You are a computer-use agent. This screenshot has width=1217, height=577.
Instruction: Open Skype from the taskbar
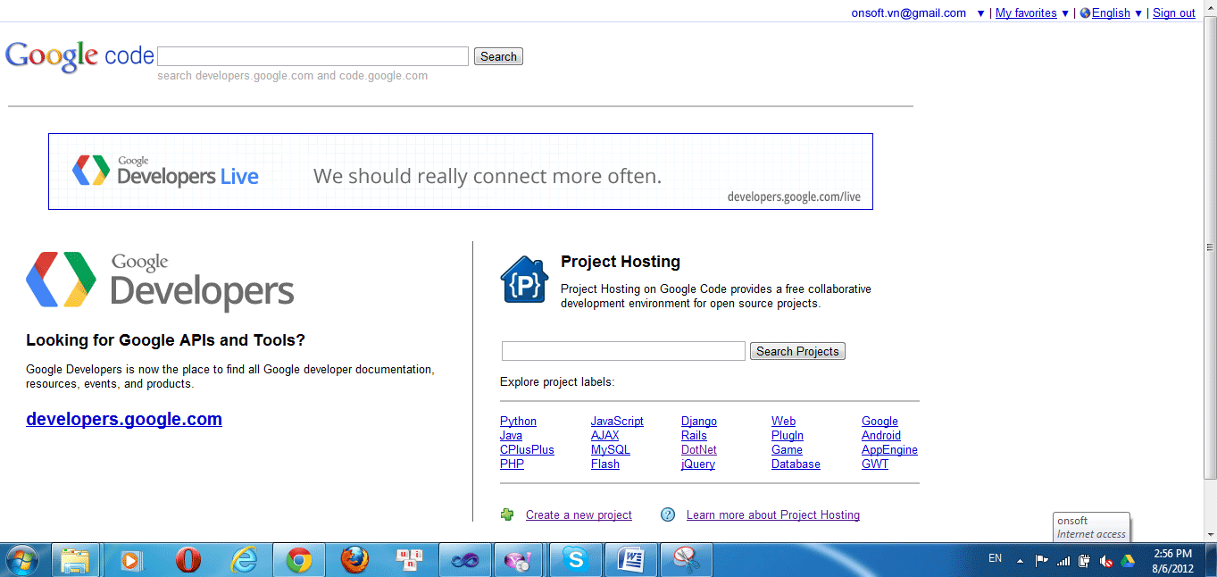(576, 560)
